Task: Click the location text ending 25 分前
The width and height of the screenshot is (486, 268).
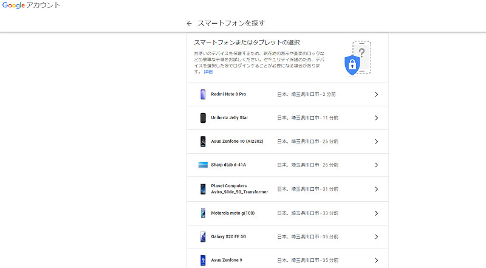Action: (x=307, y=142)
